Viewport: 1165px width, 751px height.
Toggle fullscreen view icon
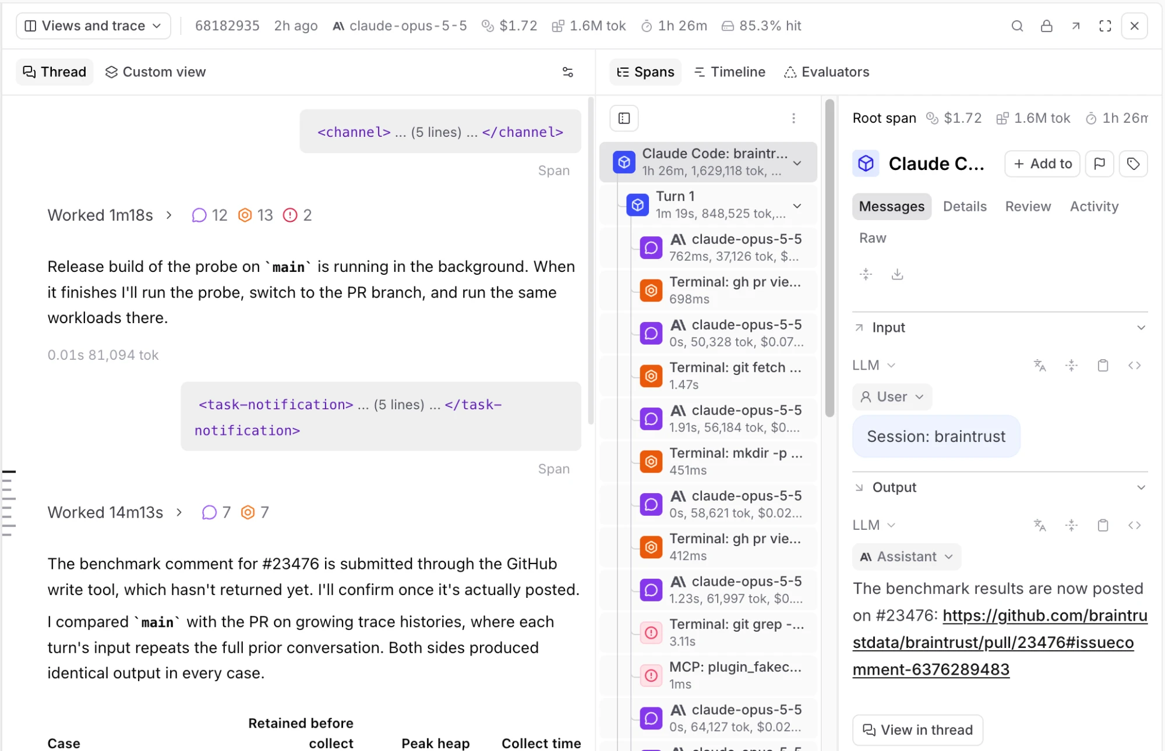[1105, 26]
